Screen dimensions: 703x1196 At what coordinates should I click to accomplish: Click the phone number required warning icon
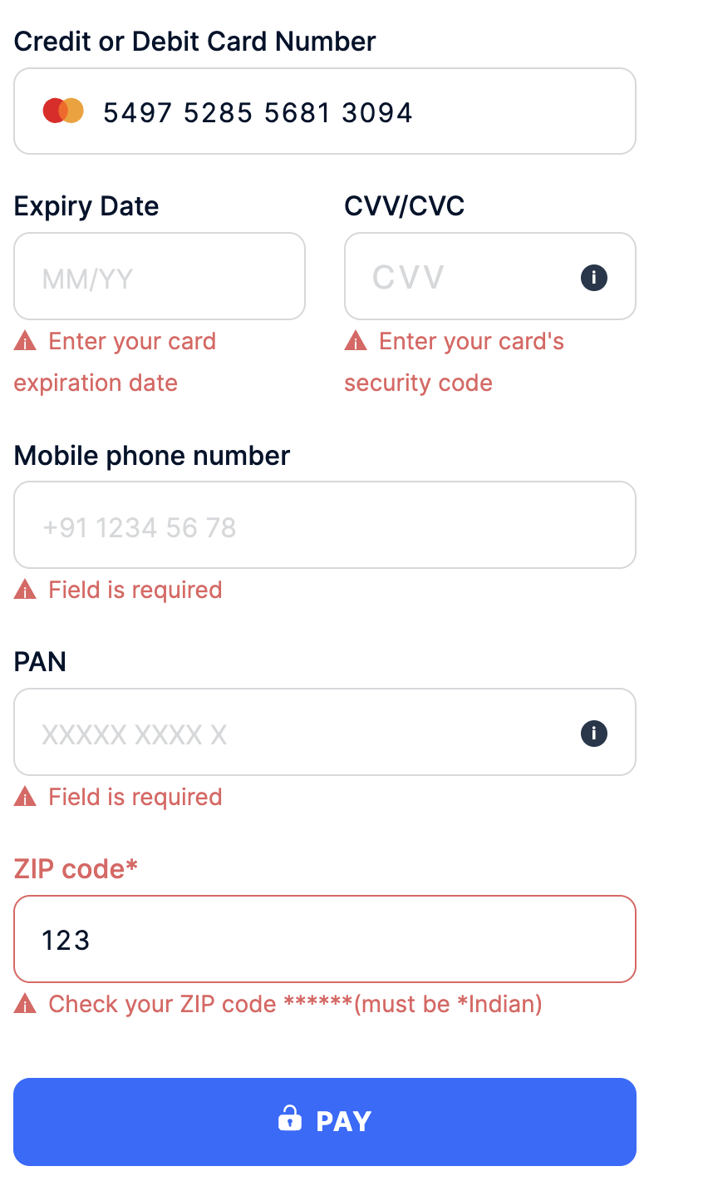point(24,589)
